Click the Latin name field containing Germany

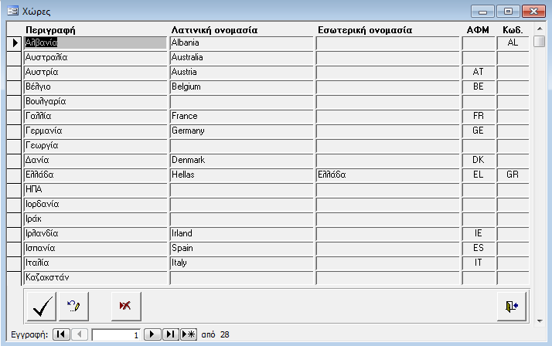click(240, 131)
